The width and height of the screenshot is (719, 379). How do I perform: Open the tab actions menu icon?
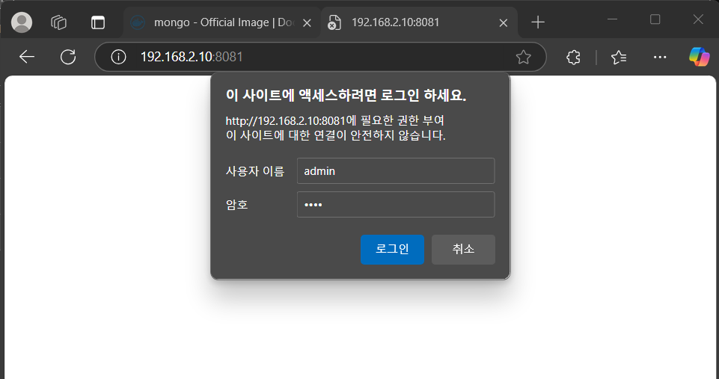[x=98, y=22]
